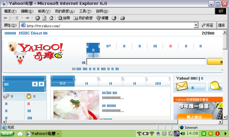The height and width of the screenshot is (137, 229).
Task: Open the Start menu
Action: point(7,133)
